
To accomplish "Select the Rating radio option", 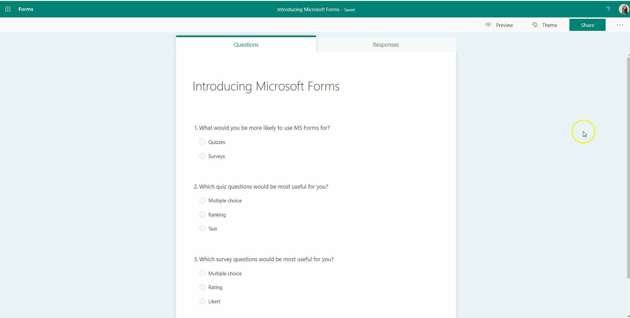I will click(202, 287).
